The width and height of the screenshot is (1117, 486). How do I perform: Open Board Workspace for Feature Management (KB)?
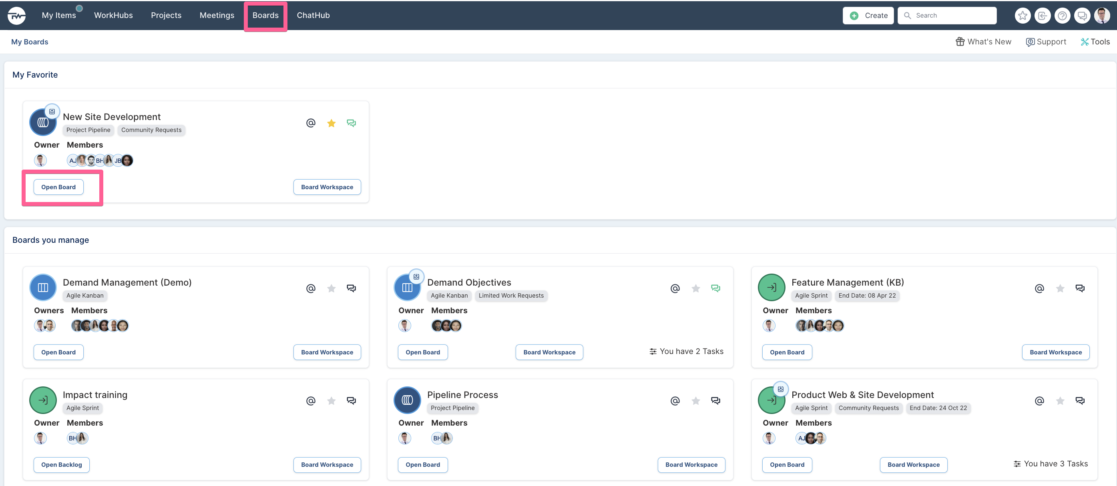1055,352
